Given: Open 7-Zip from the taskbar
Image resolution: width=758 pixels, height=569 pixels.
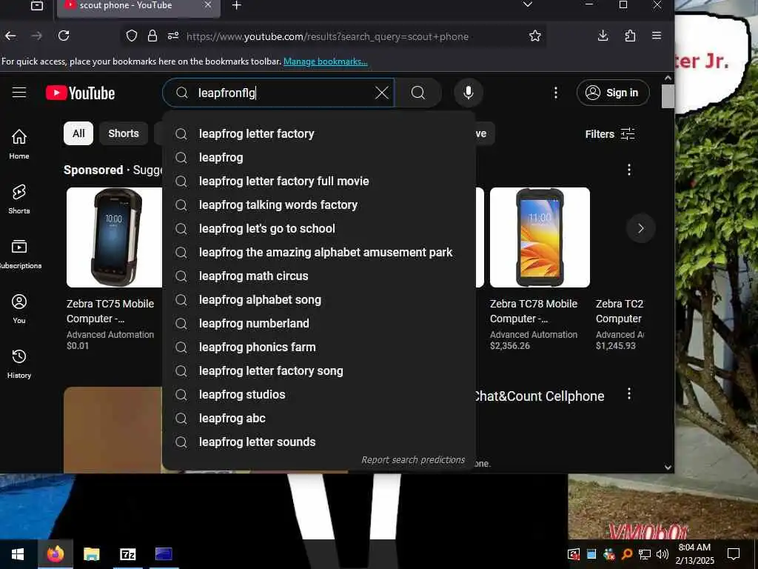Looking at the screenshot, I should pos(127,554).
